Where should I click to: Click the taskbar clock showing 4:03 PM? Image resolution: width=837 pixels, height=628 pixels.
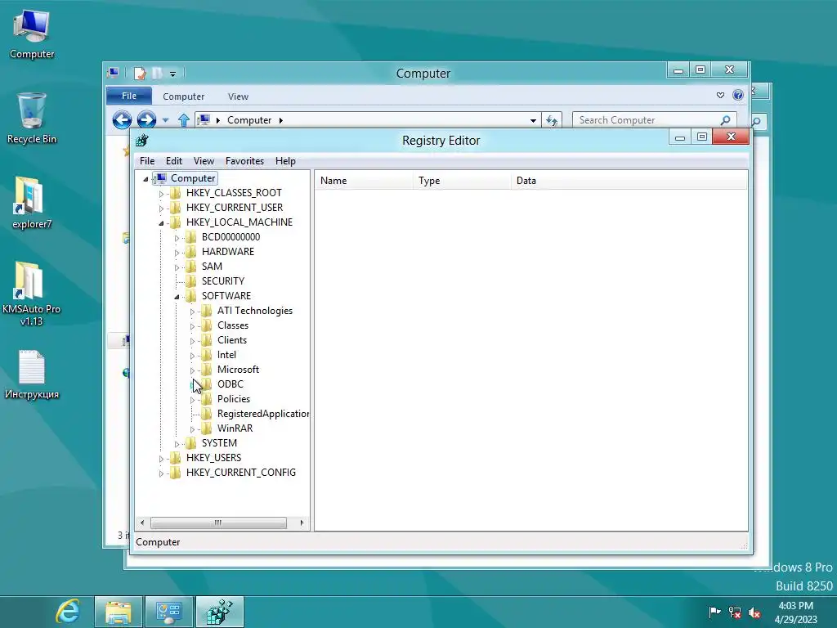[x=795, y=612]
